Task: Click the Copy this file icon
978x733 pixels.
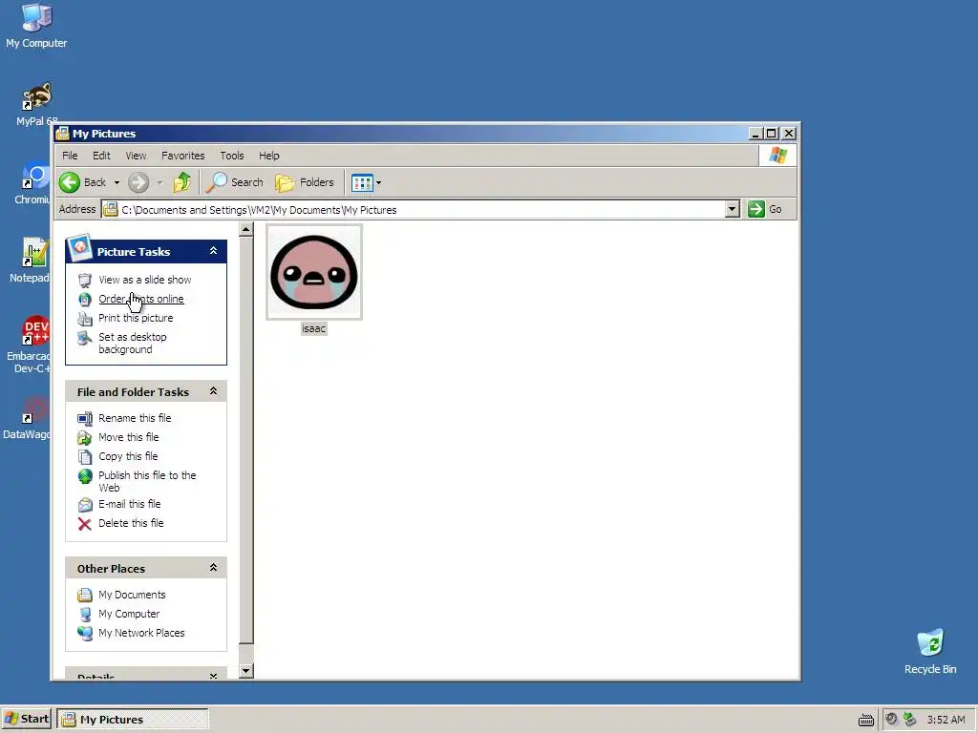Action: [85, 457]
